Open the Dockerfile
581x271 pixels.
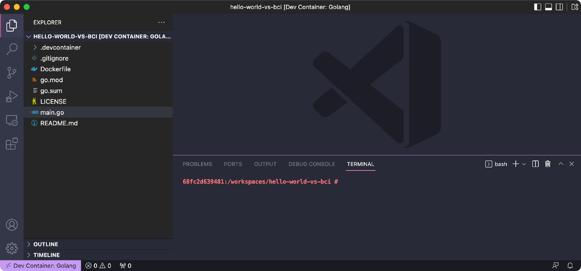pyautogui.click(x=98, y=69)
